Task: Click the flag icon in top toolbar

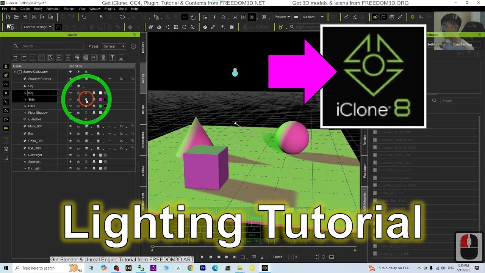Action: (x=383, y=17)
